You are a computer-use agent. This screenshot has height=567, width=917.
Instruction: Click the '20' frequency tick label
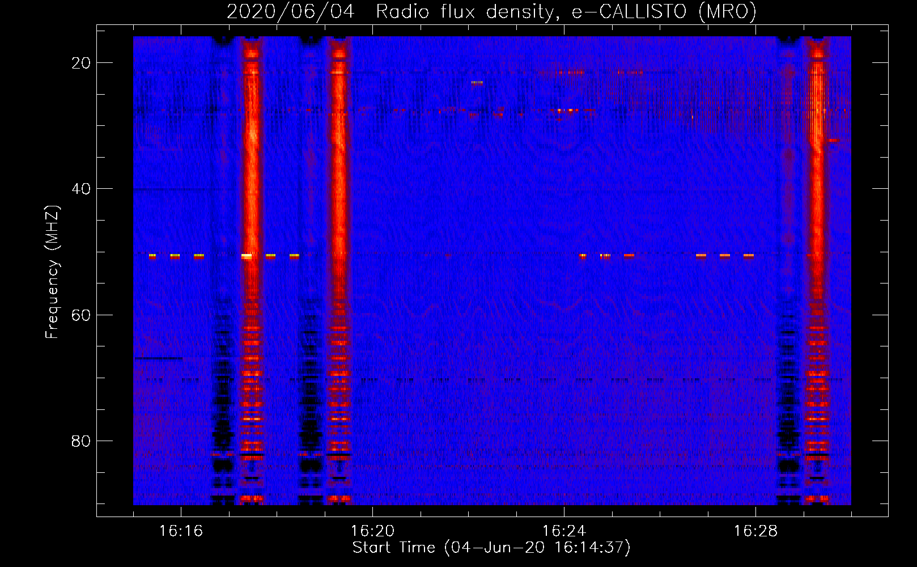point(81,63)
